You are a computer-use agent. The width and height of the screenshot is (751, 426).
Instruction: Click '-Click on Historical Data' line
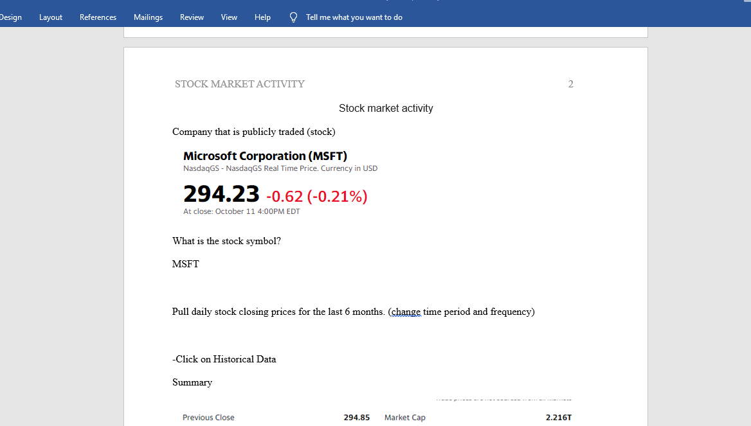pyautogui.click(x=224, y=359)
